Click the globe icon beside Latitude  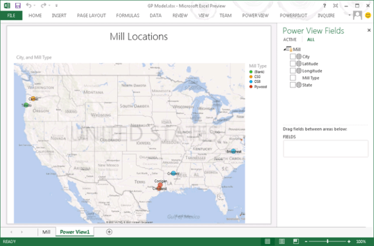tap(299, 64)
